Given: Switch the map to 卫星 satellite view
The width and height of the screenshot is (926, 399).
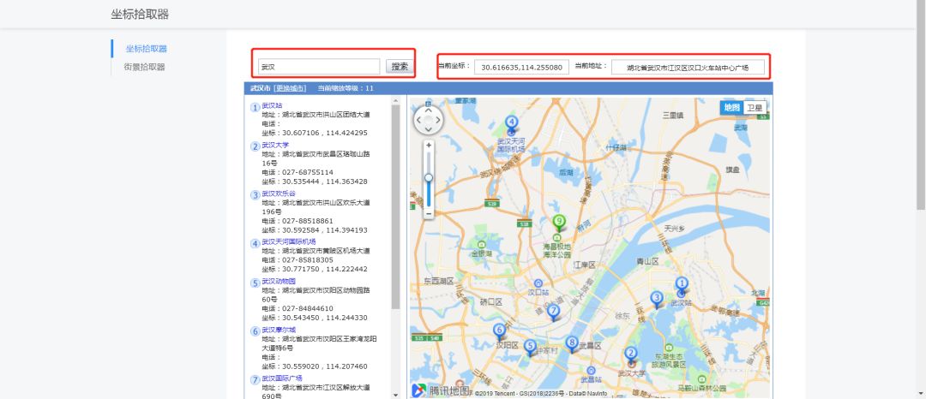Looking at the screenshot, I should (x=755, y=107).
